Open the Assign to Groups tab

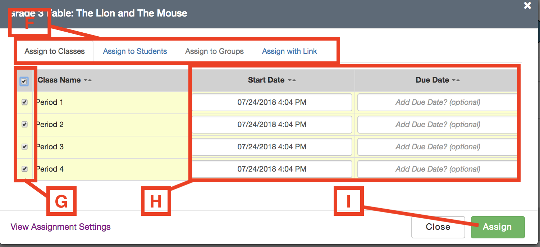[214, 51]
